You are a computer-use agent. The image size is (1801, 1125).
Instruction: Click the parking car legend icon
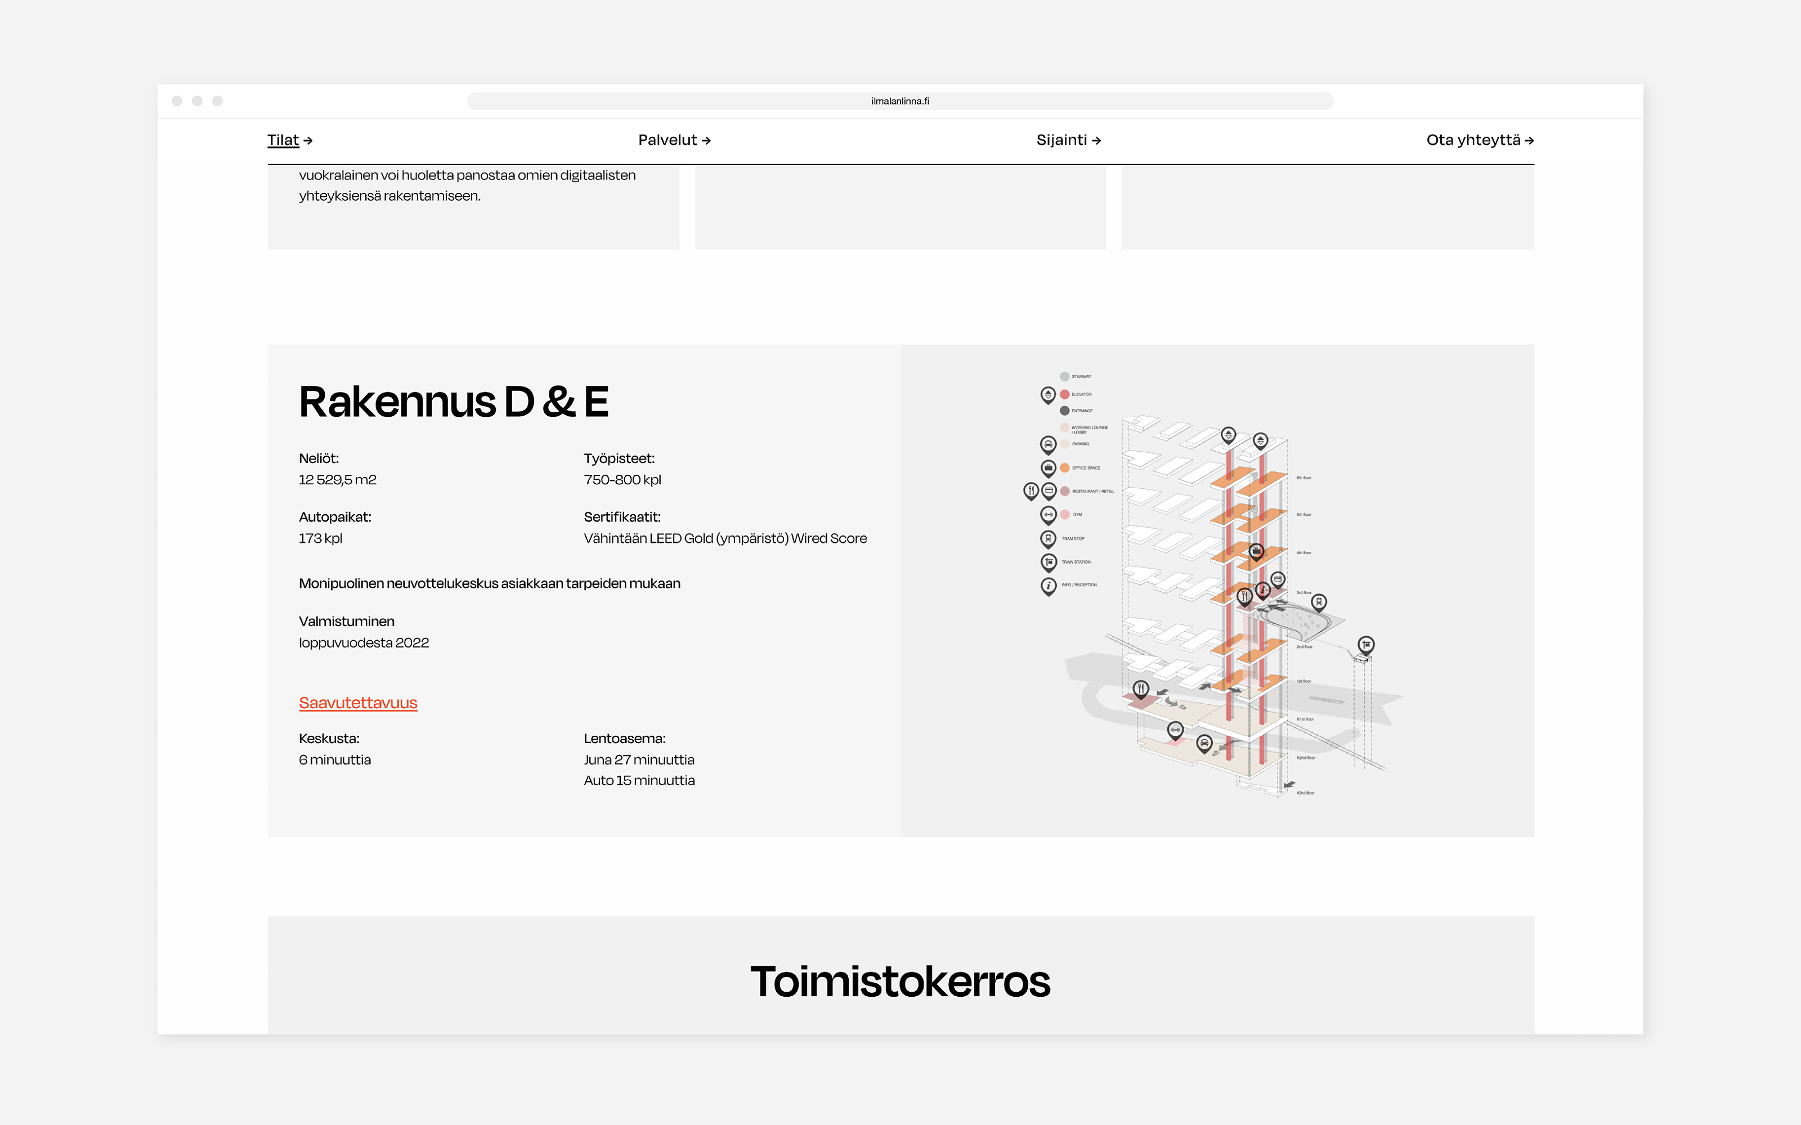(1048, 444)
